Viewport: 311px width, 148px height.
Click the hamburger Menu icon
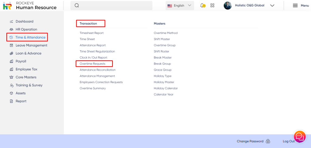point(295,5)
